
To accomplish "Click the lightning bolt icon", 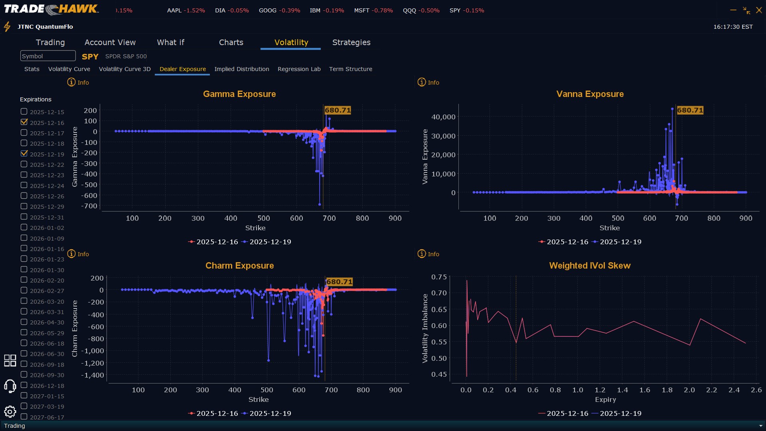I will pos(7,27).
